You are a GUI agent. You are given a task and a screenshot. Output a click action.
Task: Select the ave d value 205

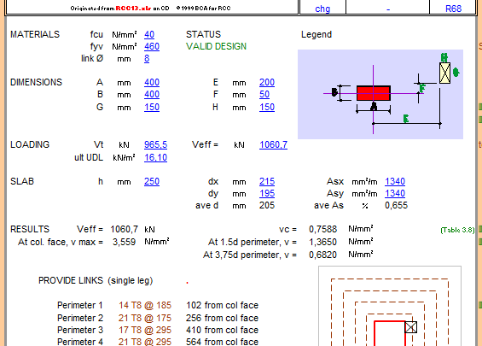click(x=267, y=205)
